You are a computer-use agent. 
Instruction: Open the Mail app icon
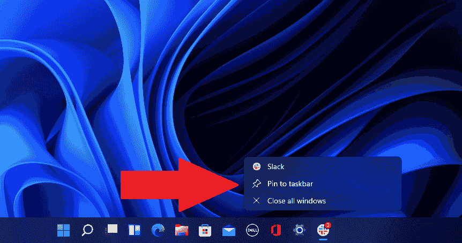pos(229,230)
